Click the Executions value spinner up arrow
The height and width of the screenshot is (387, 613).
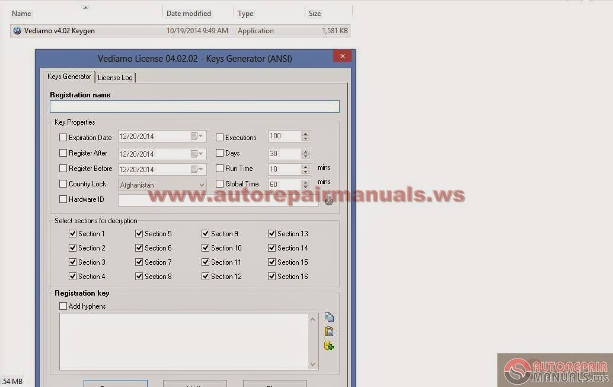306,134
